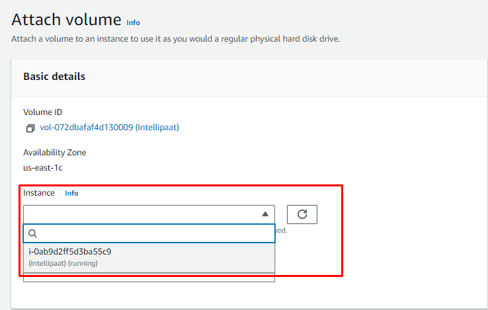
Task: Click the Basic details section header
Action: point(54,77)
